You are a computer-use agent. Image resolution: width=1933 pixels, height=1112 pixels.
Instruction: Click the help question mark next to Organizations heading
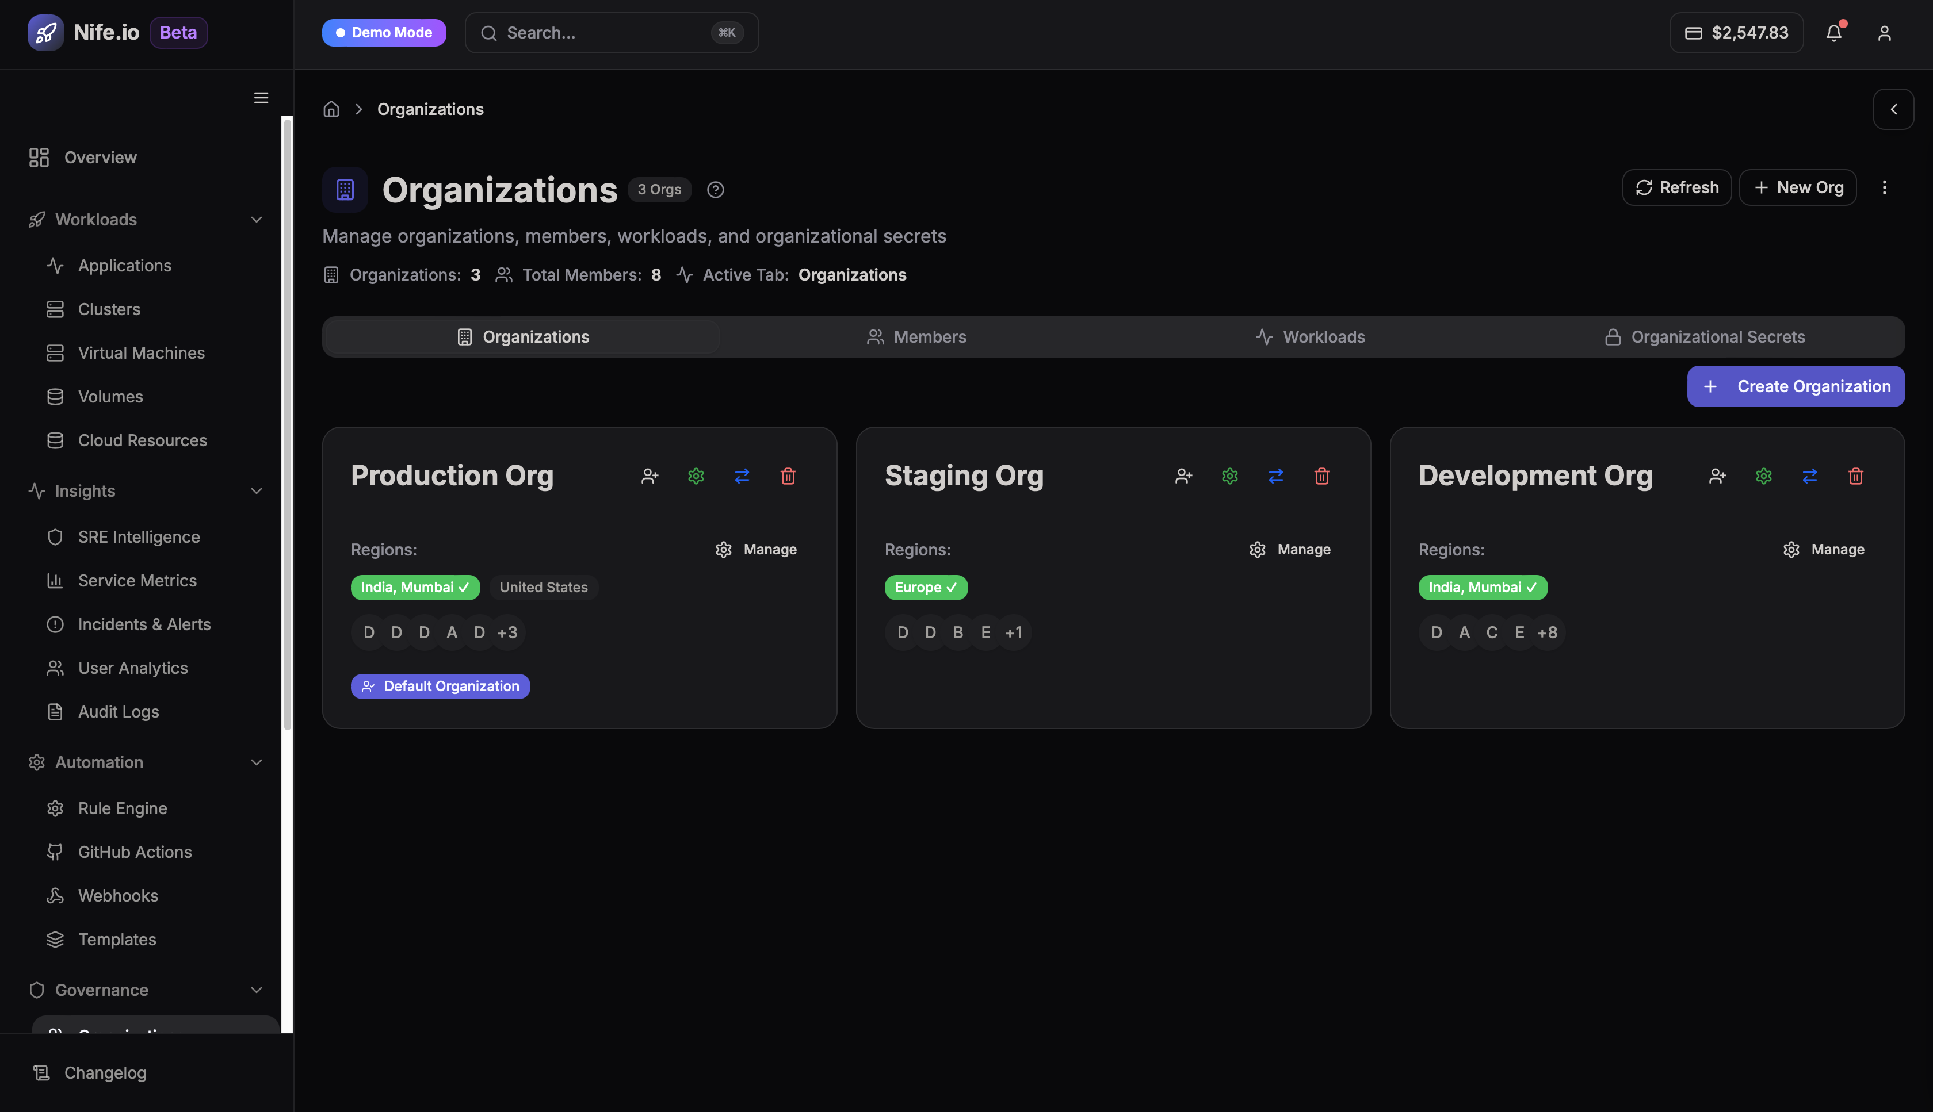715,189
